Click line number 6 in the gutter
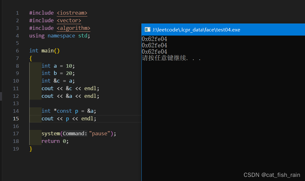This screenshot has width=305, height=181. [17, 51]
